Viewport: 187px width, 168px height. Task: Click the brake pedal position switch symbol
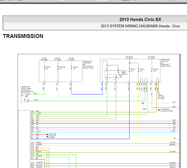(25, 98)
